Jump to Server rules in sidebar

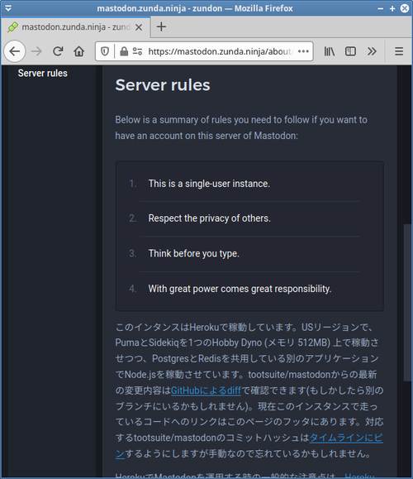point(43,74)
